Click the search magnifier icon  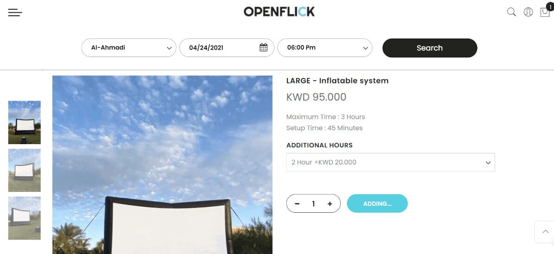[x=511, y=12]
